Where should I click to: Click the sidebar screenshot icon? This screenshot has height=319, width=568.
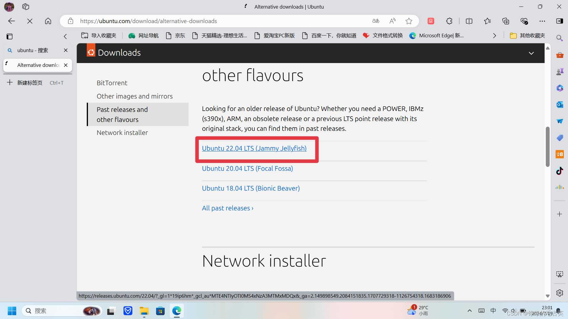(x=560, y=274)
